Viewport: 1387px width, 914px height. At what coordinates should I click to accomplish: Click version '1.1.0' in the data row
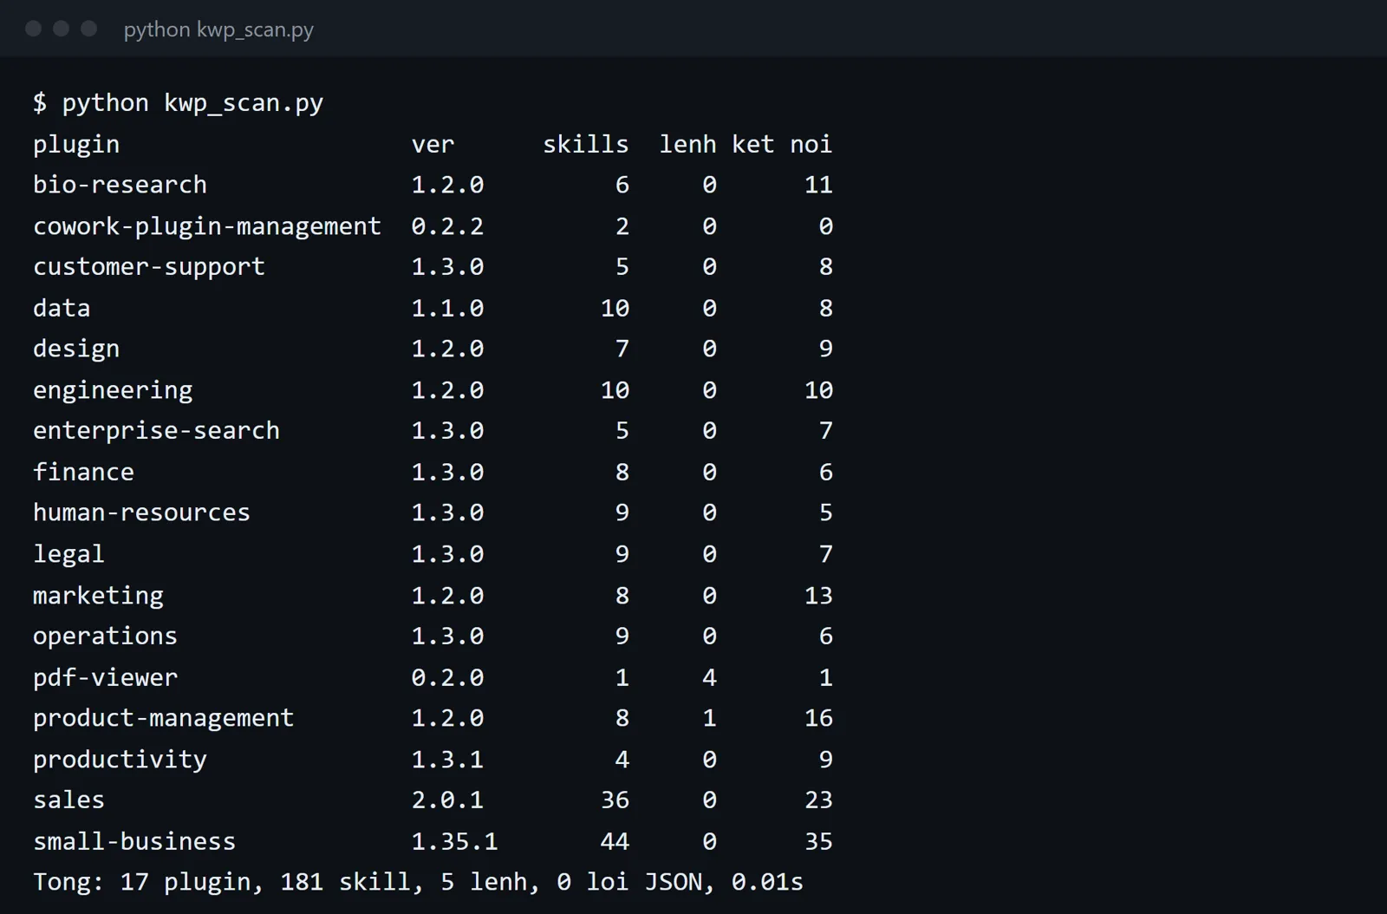coord(447,308)
